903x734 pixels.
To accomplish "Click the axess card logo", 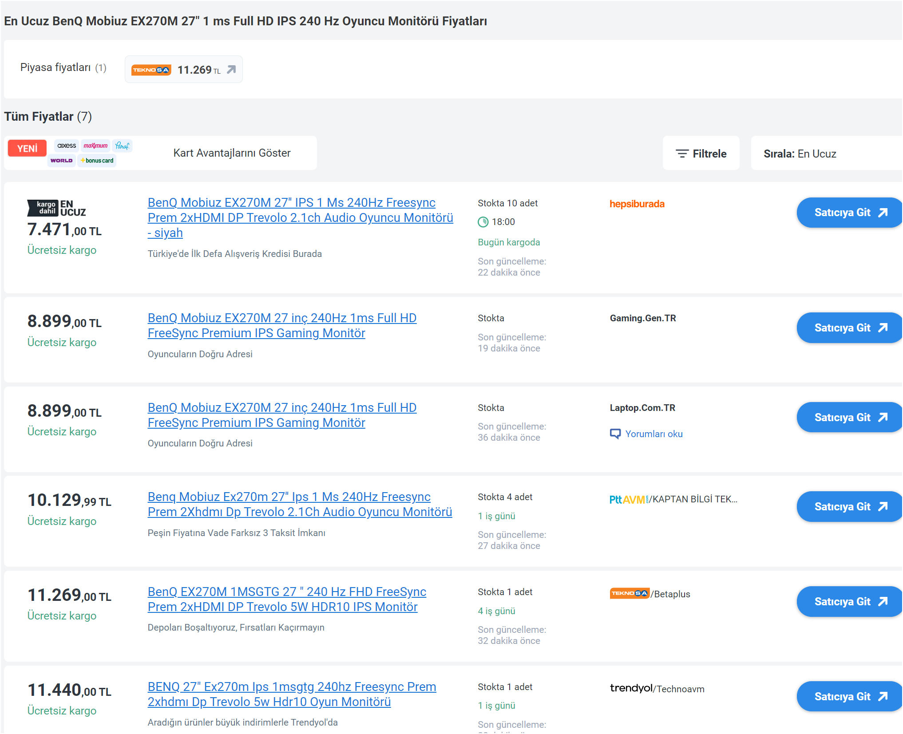I will [x=67, y=146].
